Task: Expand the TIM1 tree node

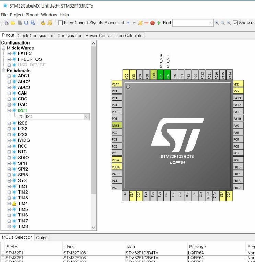Action: click(x=9, y=186)
